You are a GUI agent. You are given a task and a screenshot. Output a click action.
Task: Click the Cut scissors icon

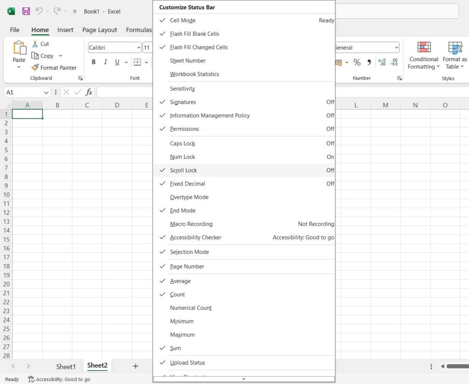tap(35, 44)
